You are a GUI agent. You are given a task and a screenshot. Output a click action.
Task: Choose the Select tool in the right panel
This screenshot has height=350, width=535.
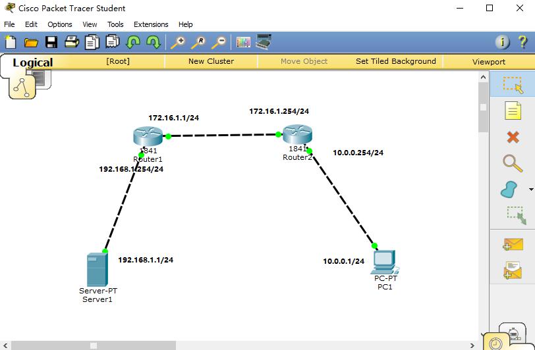pos(513,84)
